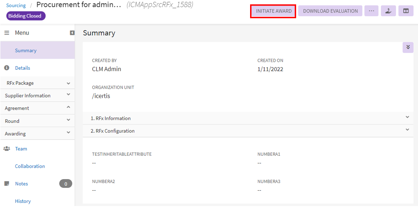Expand the 1. RFx Information section
Image resolution: width=418 pixels, height=210 pixels.
pos(407,118)
